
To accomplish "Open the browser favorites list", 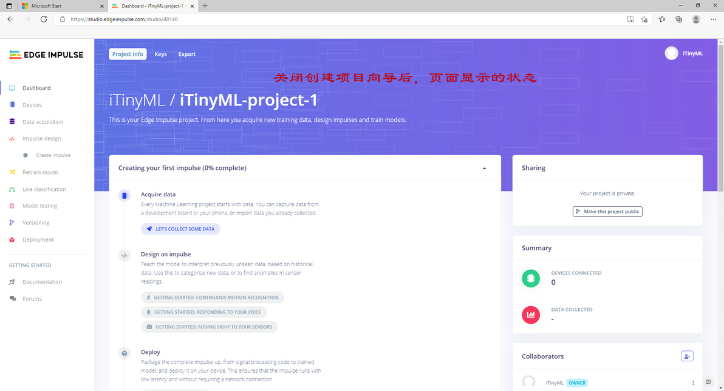I will click(662, 19).
